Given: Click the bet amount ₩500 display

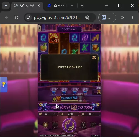Looking at the screenshot, I should point(69,114).
